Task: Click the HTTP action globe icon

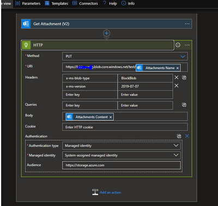Action: pyautogui.click(x=26, y=45)
